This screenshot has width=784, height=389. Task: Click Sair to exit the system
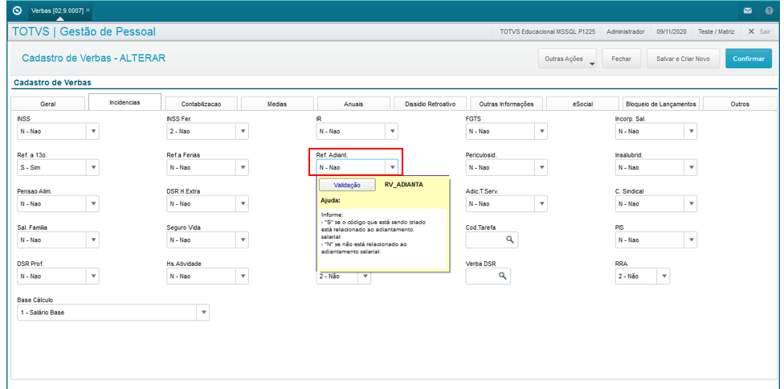pos(759,31)
